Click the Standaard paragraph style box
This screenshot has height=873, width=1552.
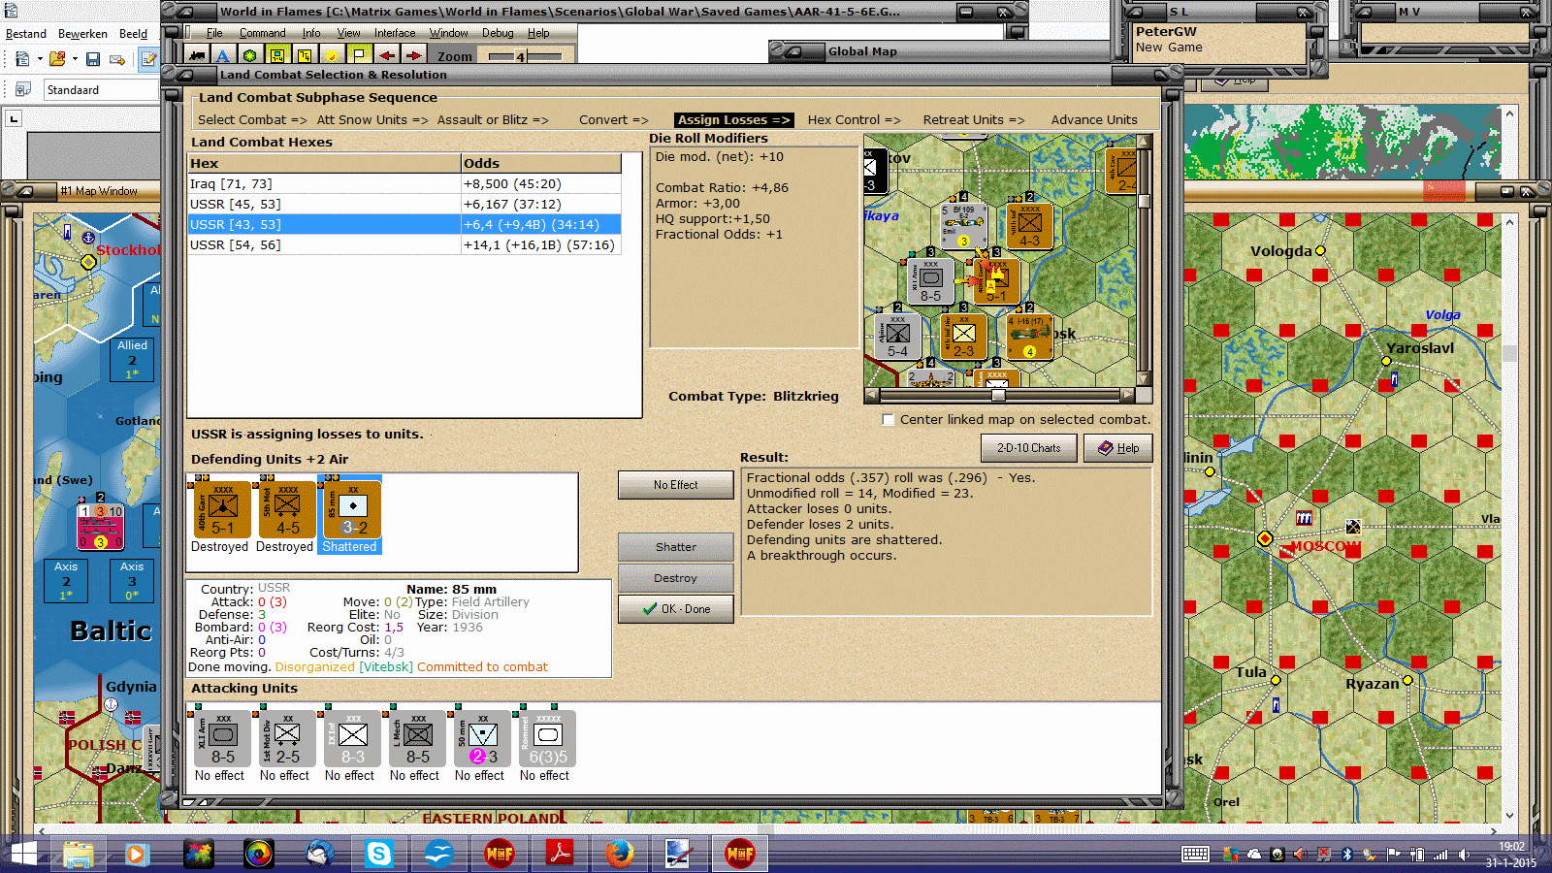(x=101, y=90)
